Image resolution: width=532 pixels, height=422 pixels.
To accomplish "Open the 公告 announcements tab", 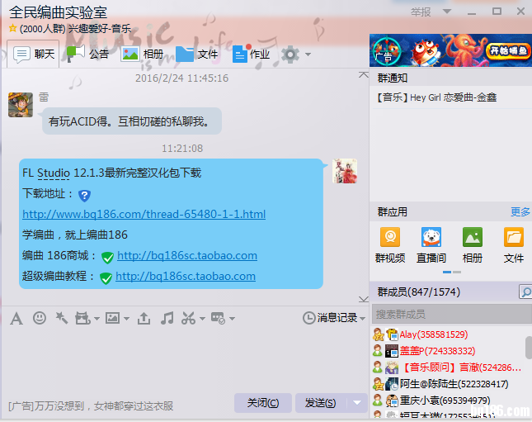I will pos(87,54).
